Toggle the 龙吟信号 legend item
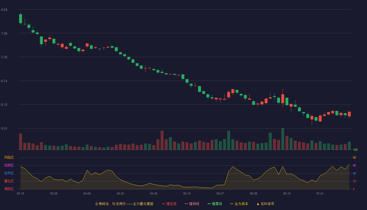Screen dimensions: 367x210 pyautogui.click(x=265, y=204)
